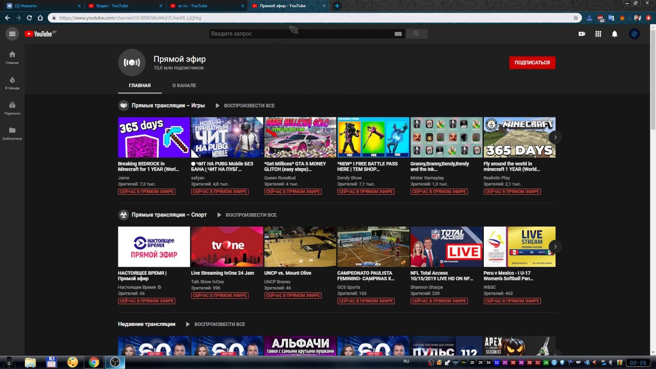Viewport: 656px width, 369px height.
Task: Reload the page with refresh icon
Action: click(29, 17)
